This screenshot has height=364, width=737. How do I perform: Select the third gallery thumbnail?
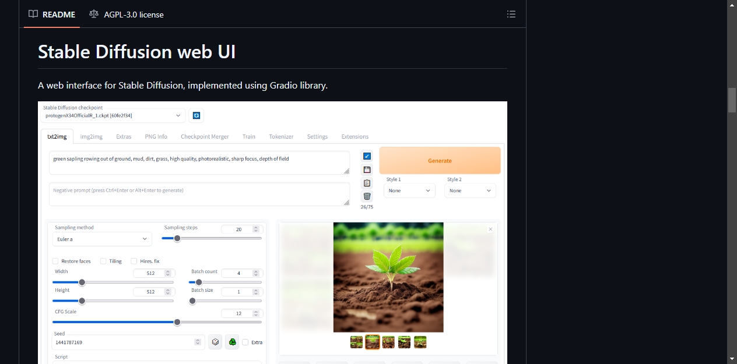(x=388, y=342)
